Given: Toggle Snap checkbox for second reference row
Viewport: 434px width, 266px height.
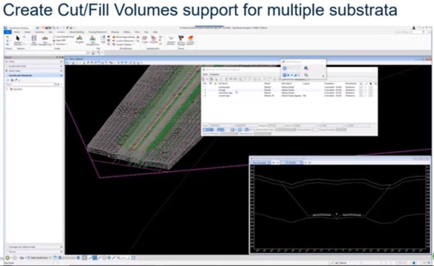Looking at the screenshot, I should point(365,90).
